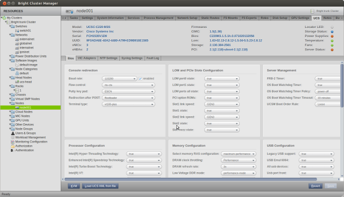The width and height of the screenshot is (344, 197).
Task: Click the internalnet network icon
Action: pos(17,48)
